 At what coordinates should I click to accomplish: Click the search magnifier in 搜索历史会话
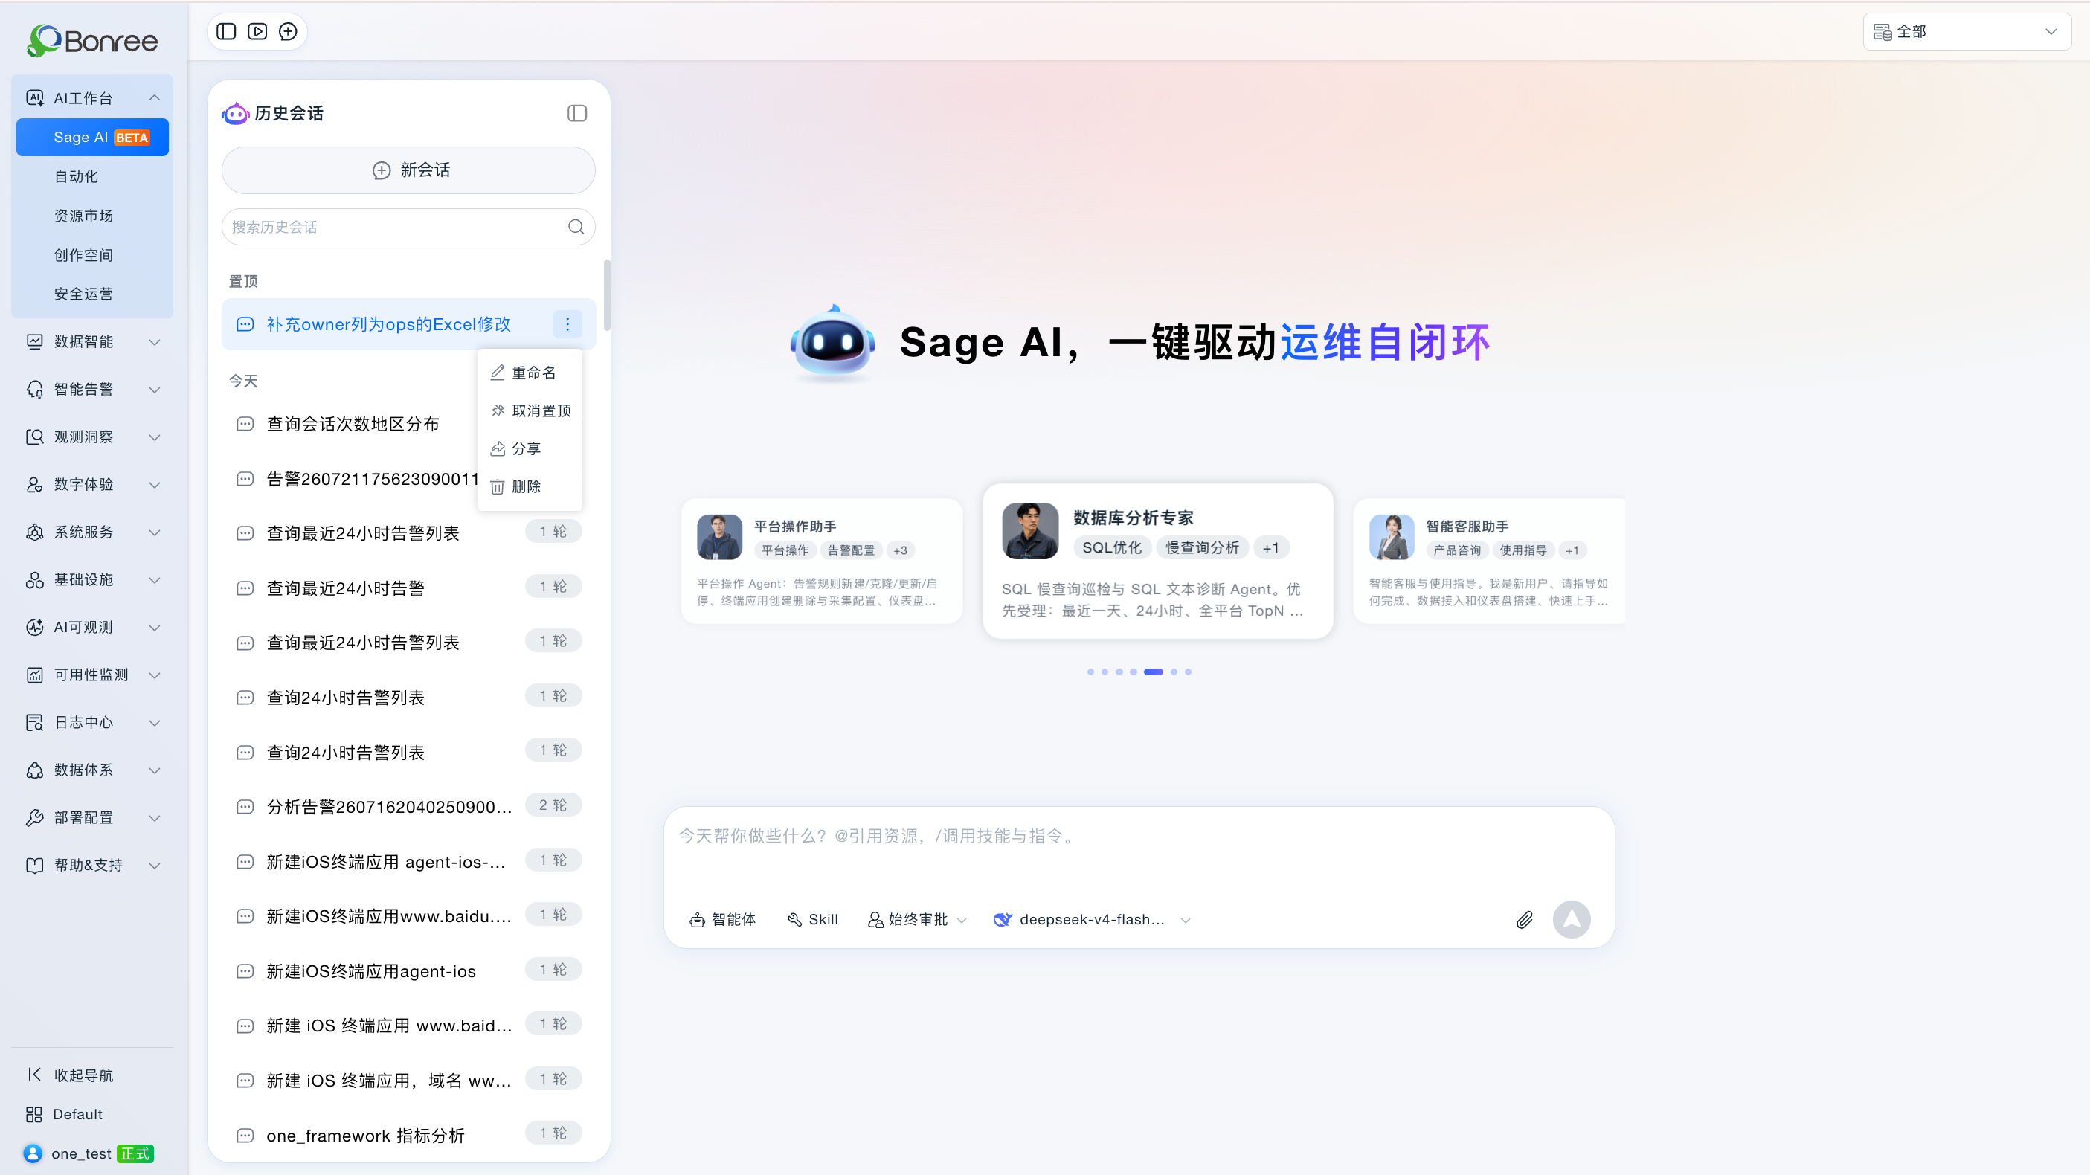click(x=576, y=228)
